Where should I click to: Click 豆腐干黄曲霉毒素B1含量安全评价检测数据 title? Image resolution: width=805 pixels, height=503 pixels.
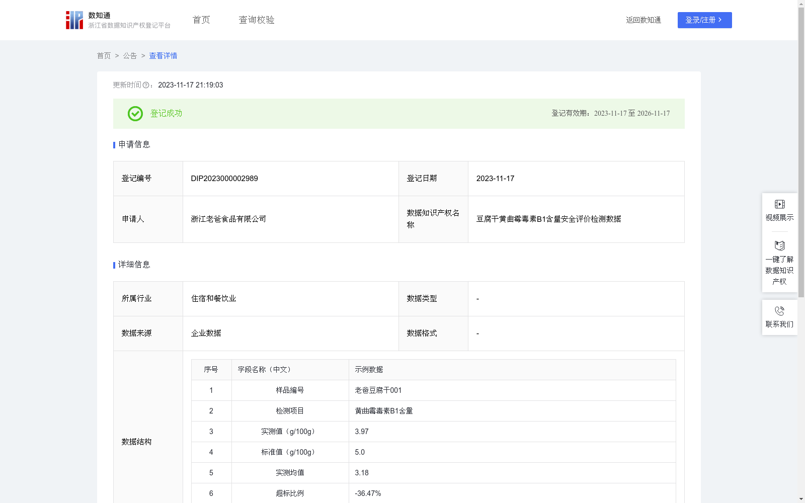548,219
